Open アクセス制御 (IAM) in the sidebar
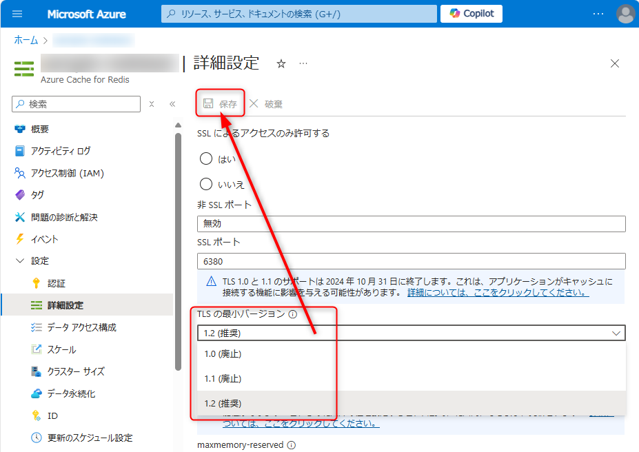The image size is (639, 452). (67, 173)
